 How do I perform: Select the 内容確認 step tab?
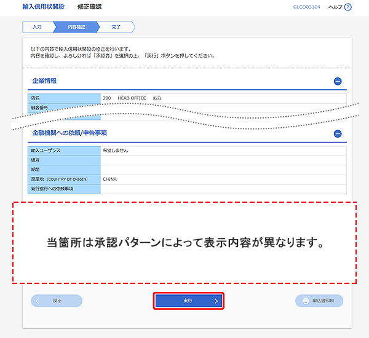[x=77, y=27]
